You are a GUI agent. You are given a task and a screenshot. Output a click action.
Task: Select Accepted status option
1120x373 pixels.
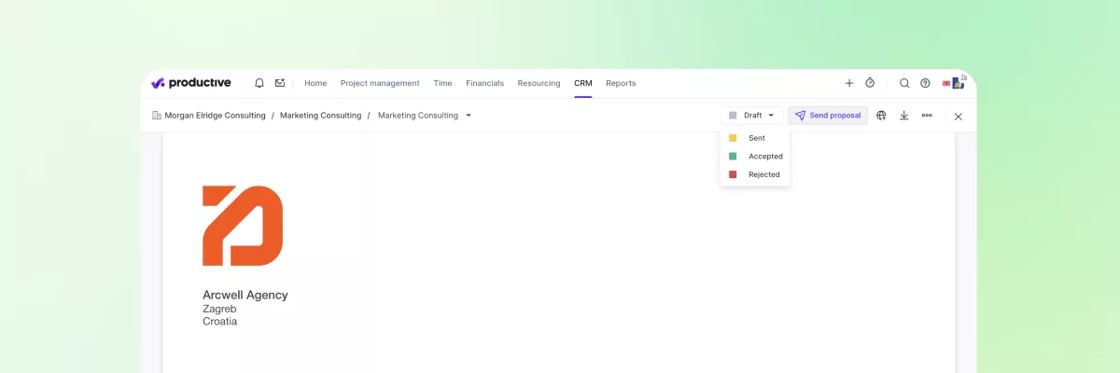point(764,157)
